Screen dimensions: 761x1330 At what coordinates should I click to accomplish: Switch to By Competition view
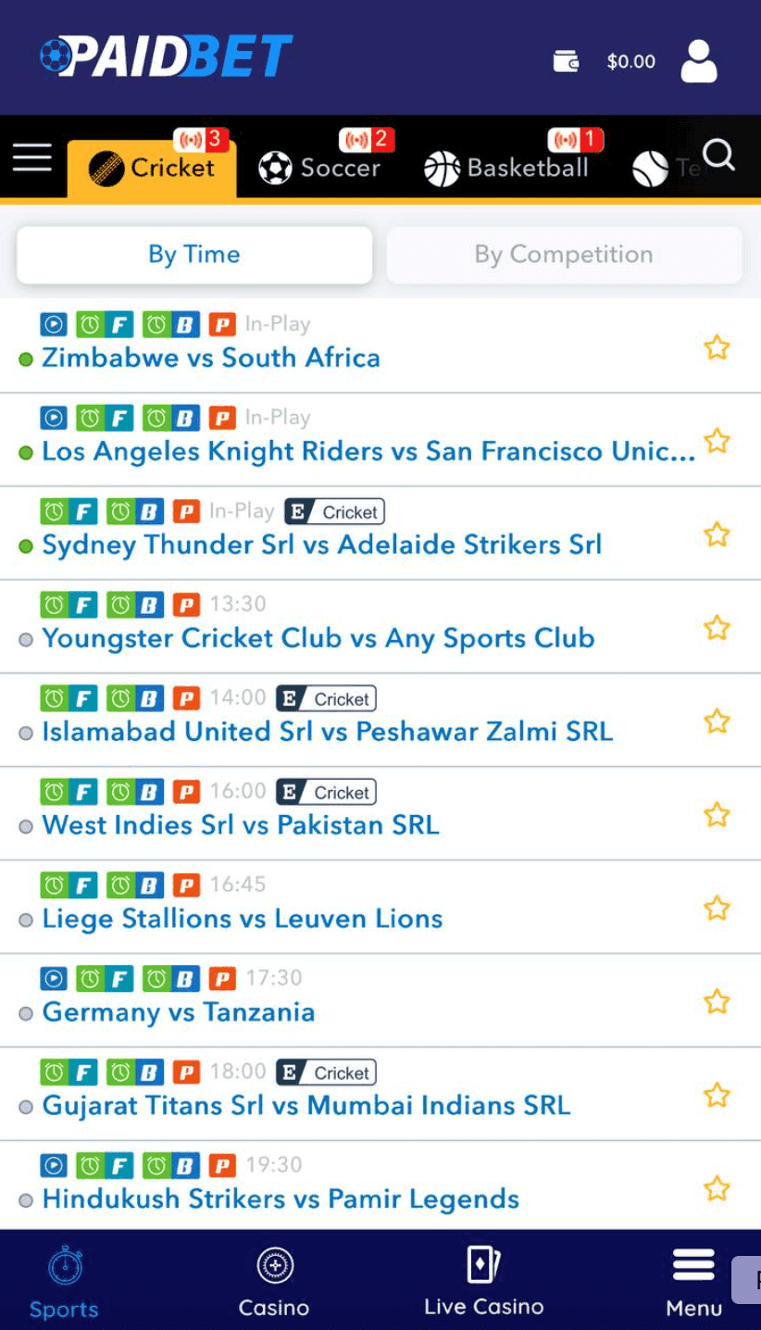click(x=564, y=254)
